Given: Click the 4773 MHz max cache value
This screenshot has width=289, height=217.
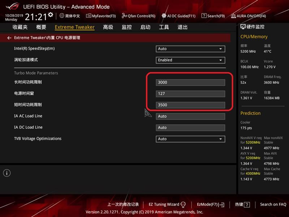Looking at the screenshot, I should tap(272, 179).
